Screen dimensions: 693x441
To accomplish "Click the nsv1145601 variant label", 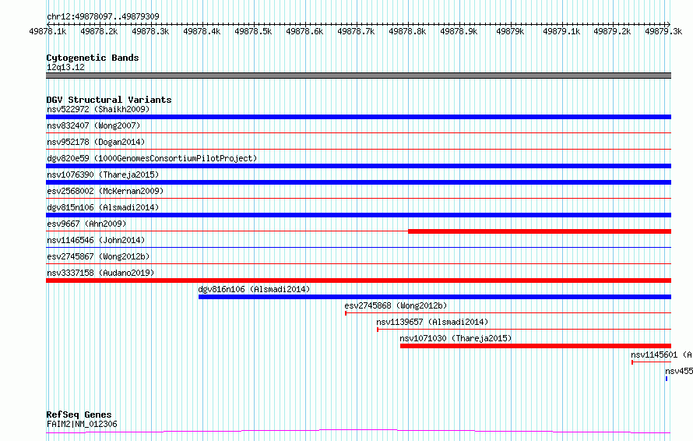I will (x=661, y=355).
